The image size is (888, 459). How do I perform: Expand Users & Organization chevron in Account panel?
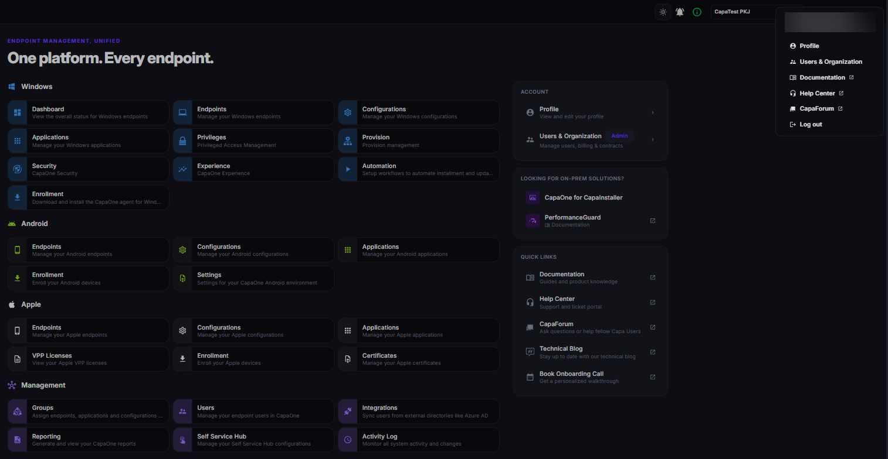pyautogui.click(x=653, y=139)
